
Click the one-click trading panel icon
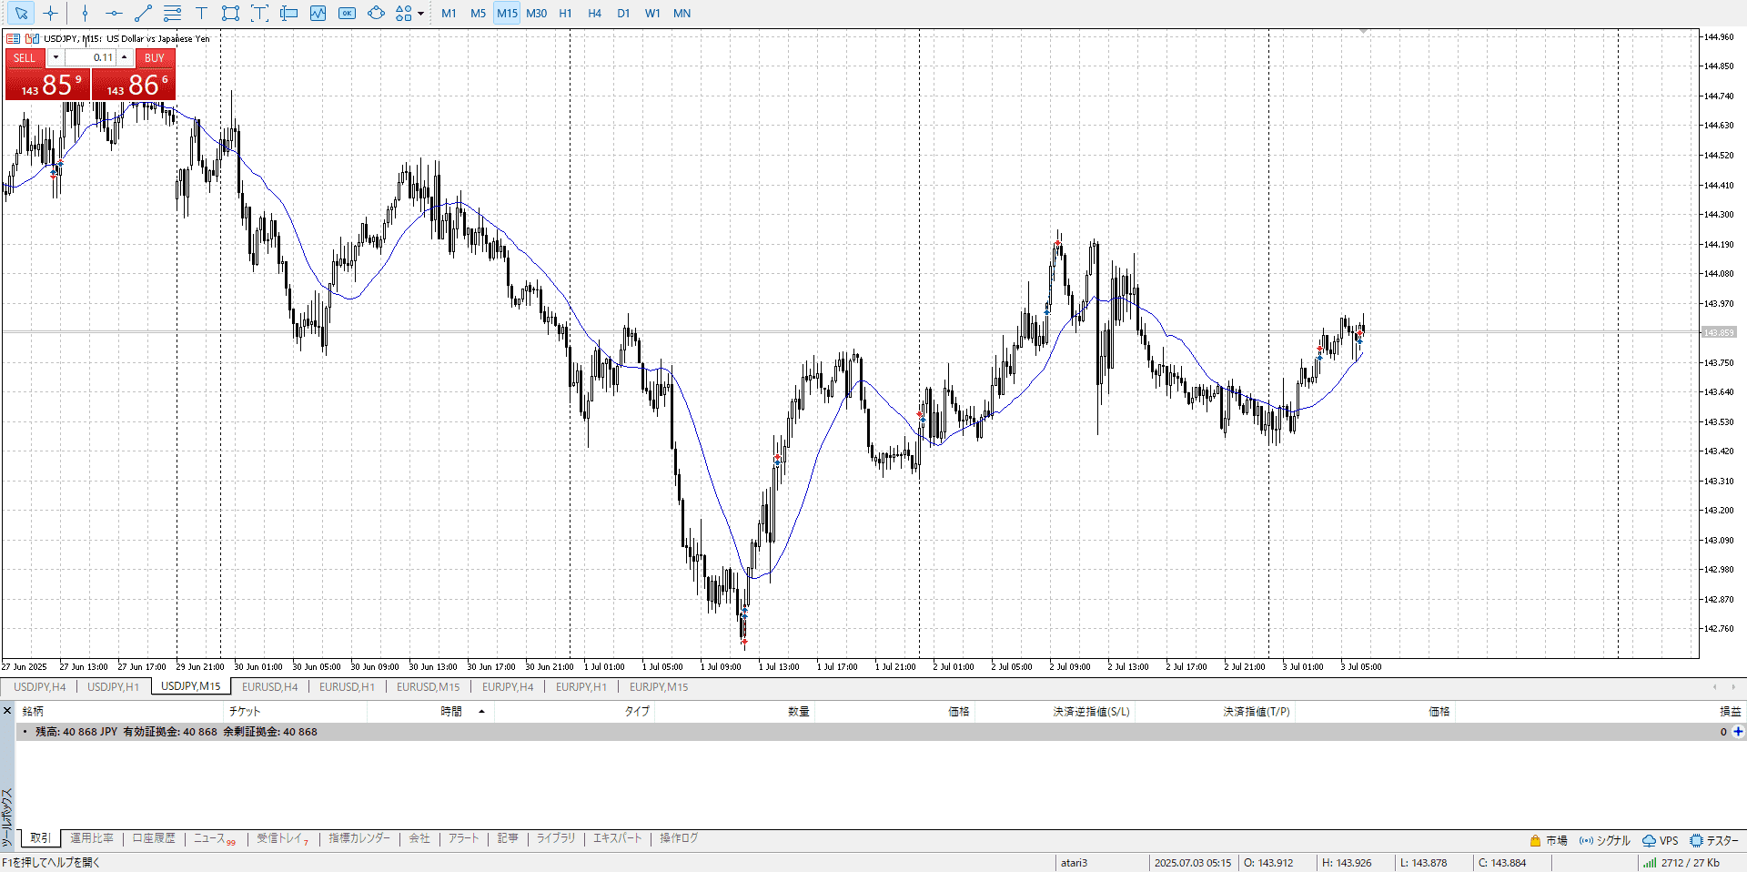click(x=32, y=38)
